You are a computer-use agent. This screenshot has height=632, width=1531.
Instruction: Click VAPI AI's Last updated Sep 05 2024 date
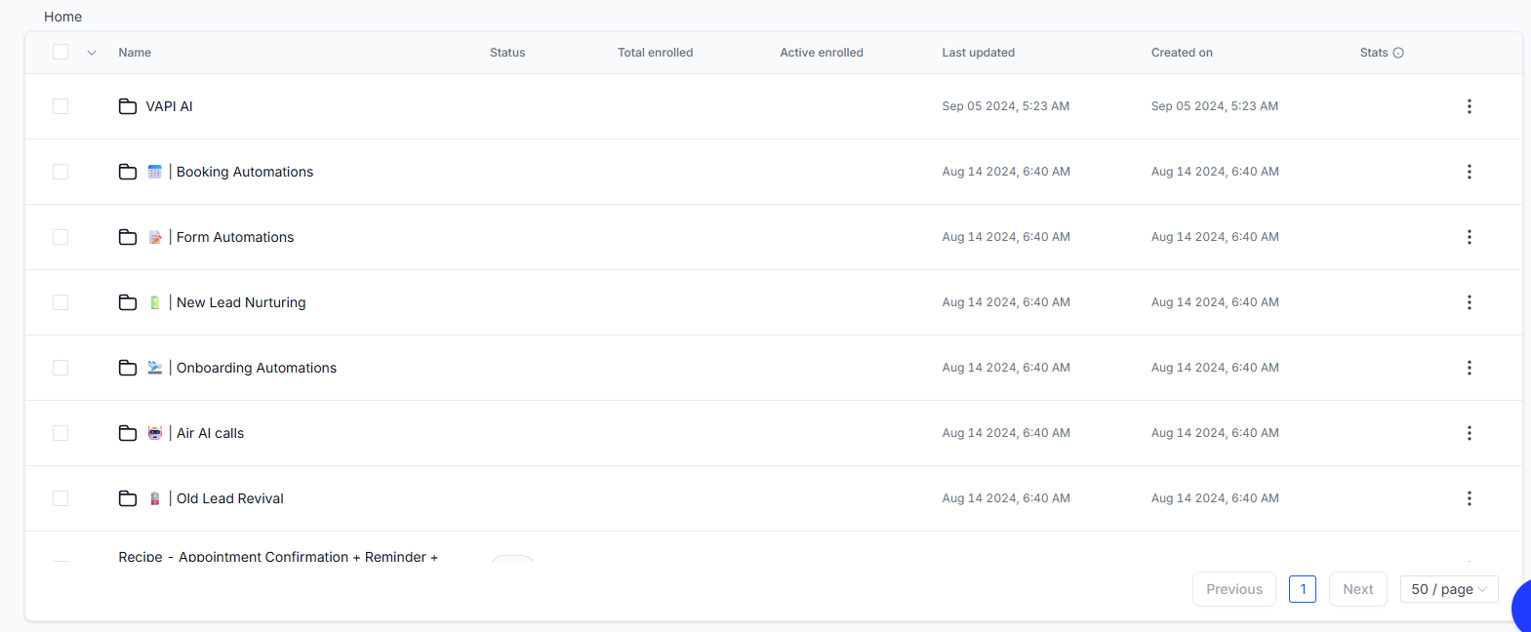[1005, 106]
